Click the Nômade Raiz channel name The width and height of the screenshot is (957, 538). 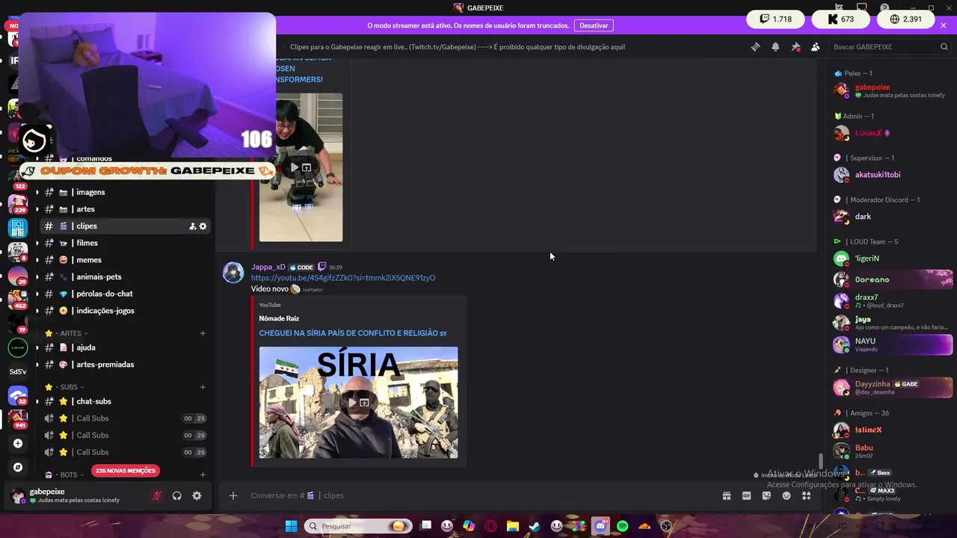click(x=279, y=318)
